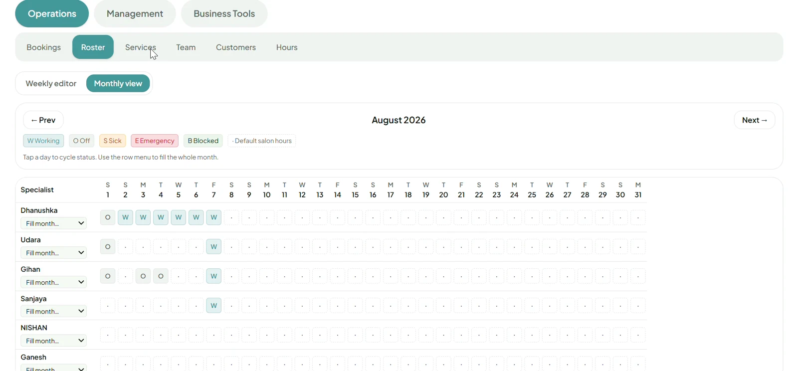798x371 pixels.
Task: Cycle Dhanushka's Working cell on August 2
Action: click(x=125, y=217)
